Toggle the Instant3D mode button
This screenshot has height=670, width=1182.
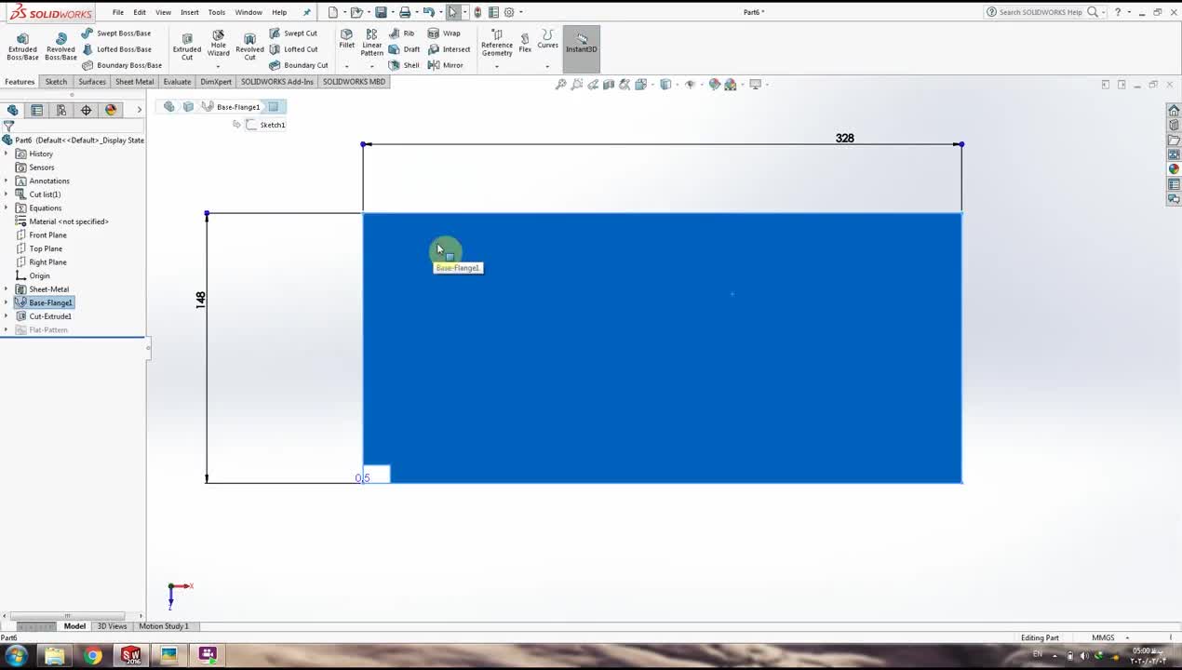582,44
